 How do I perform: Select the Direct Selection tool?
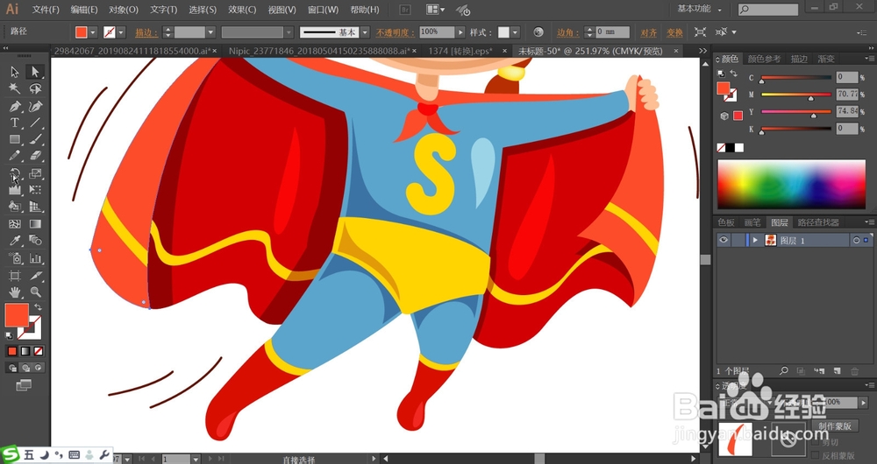(35, 72)
